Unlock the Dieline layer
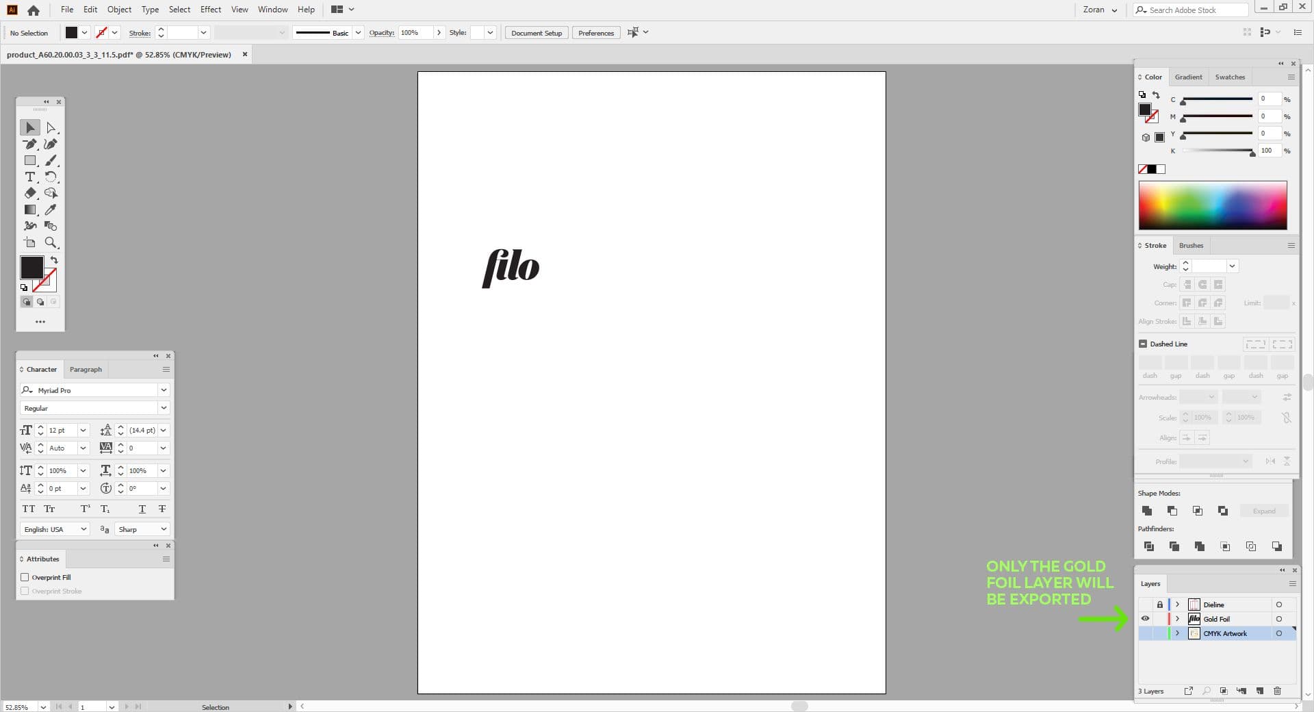Viewport: 1314px width, 712px height. tap(1159, 605)
